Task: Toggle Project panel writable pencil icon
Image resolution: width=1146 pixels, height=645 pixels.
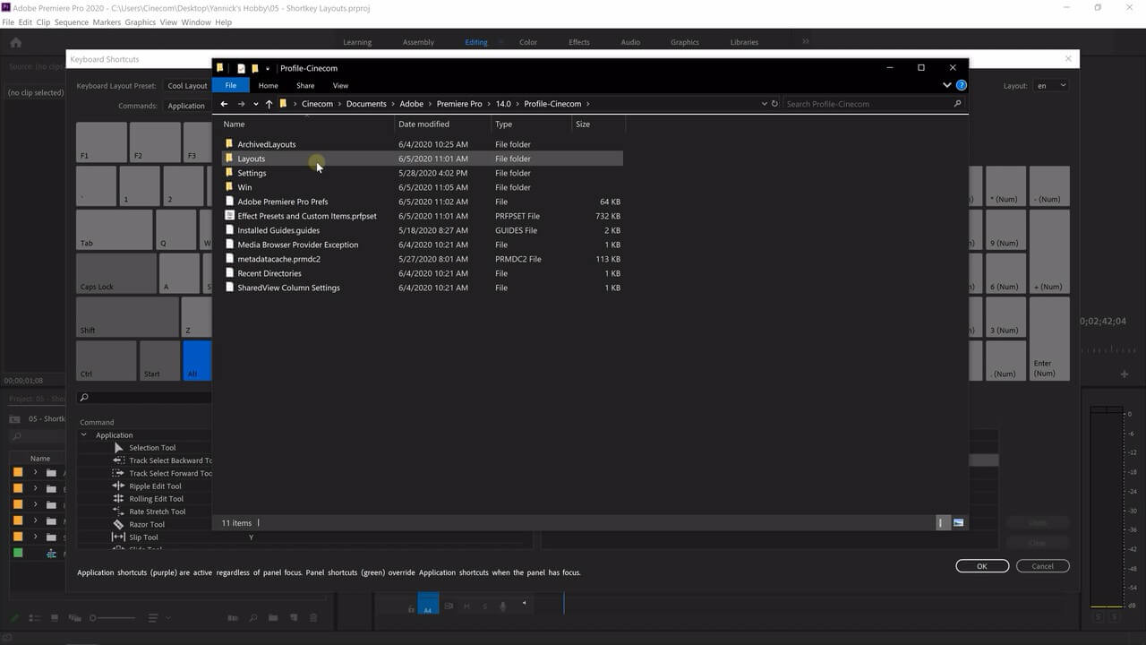Action: click(x=13, y=618)
